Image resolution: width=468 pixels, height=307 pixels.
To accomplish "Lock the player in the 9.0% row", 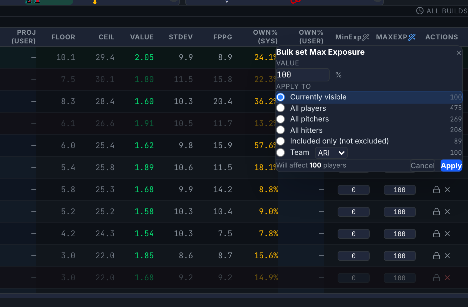I will coord(436,212).
